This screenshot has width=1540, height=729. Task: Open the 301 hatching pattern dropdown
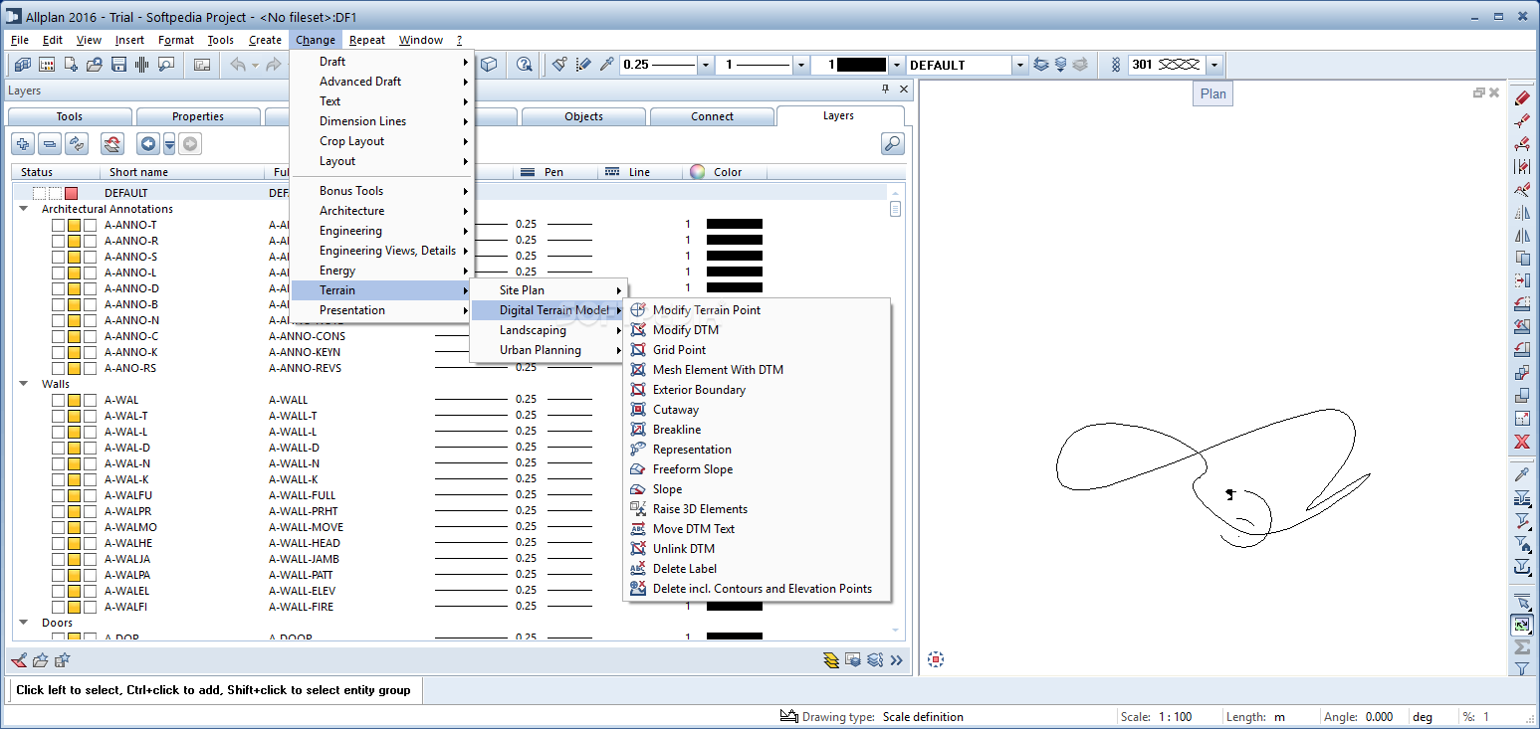point(1213,65)
